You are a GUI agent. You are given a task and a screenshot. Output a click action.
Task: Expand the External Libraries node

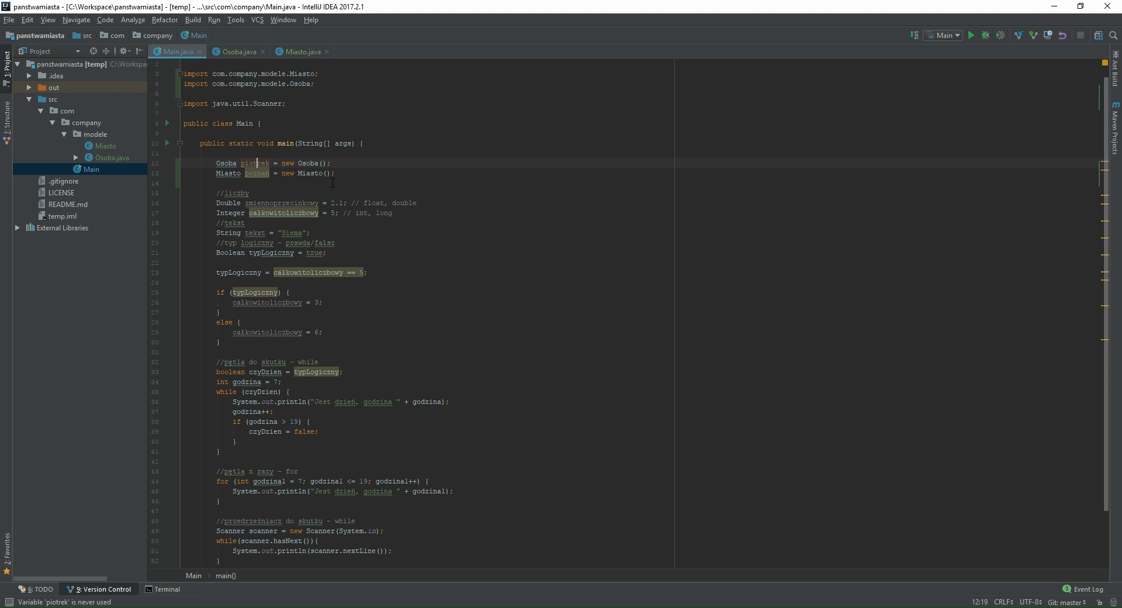tap(18, 228)
